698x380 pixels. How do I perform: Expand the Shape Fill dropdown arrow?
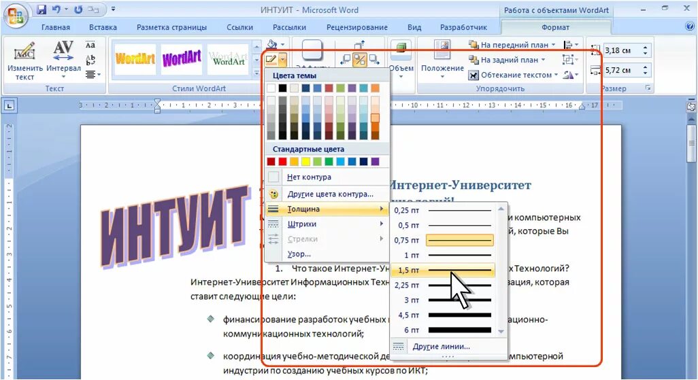[x=283, y=44]
